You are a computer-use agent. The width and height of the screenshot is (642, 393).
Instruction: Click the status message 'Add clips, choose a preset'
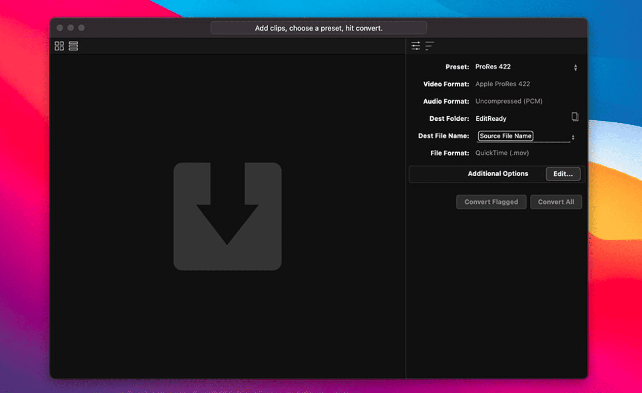coord(319,28)
